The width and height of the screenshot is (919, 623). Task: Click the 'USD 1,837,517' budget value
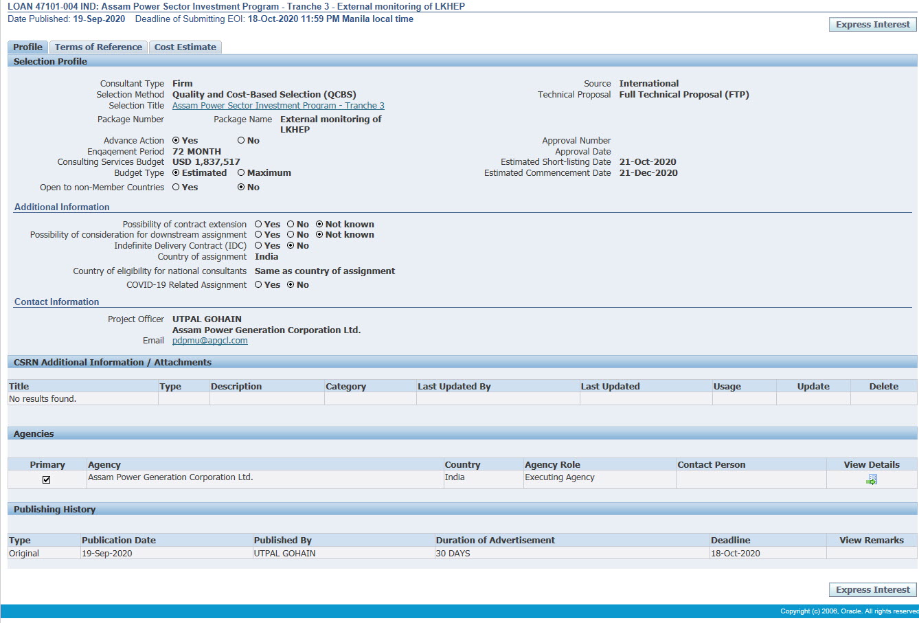(206, 161)
